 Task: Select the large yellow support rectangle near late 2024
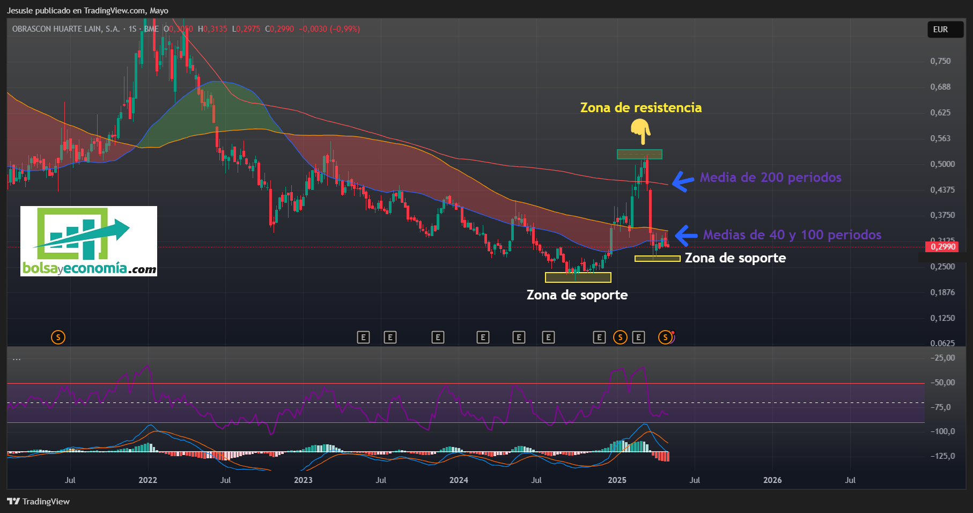[578, 277]
